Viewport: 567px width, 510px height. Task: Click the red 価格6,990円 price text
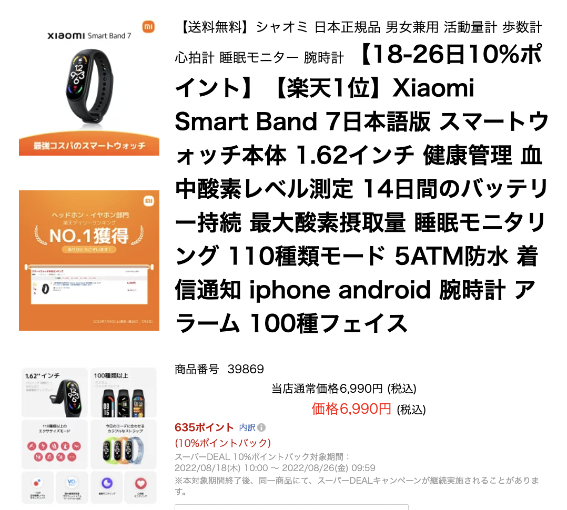tap(351, 409)
